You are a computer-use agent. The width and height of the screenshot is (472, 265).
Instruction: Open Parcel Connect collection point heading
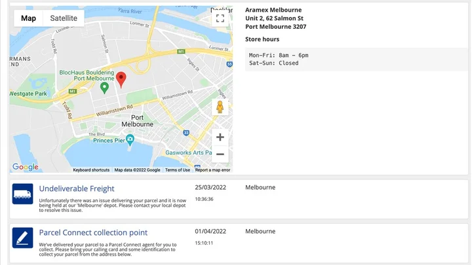tap(93, 232)
